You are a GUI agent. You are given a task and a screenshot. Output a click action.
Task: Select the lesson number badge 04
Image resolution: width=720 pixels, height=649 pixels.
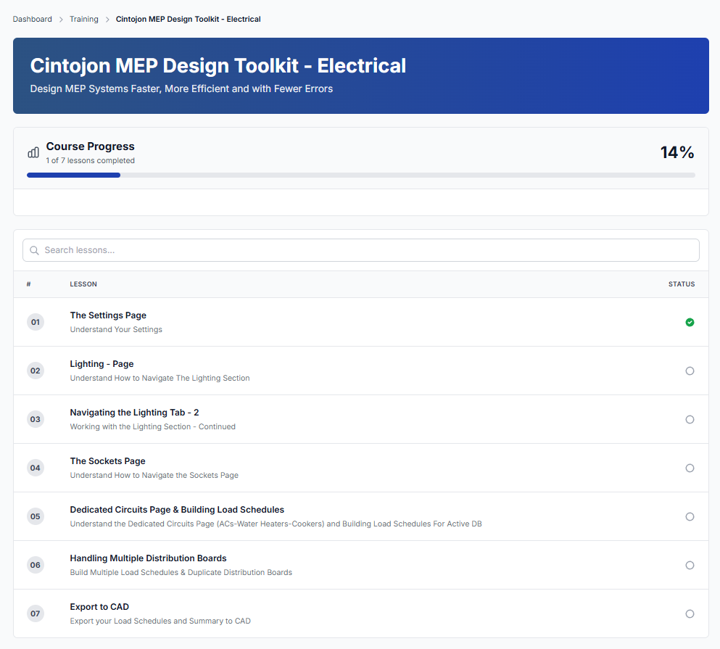tap(36, 468)
